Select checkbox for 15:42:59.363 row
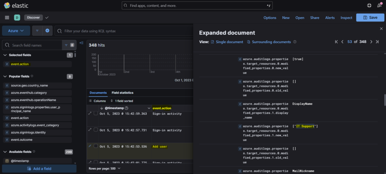Image resolution: width=386 pixels, height=174 pixels. (96, 113)
